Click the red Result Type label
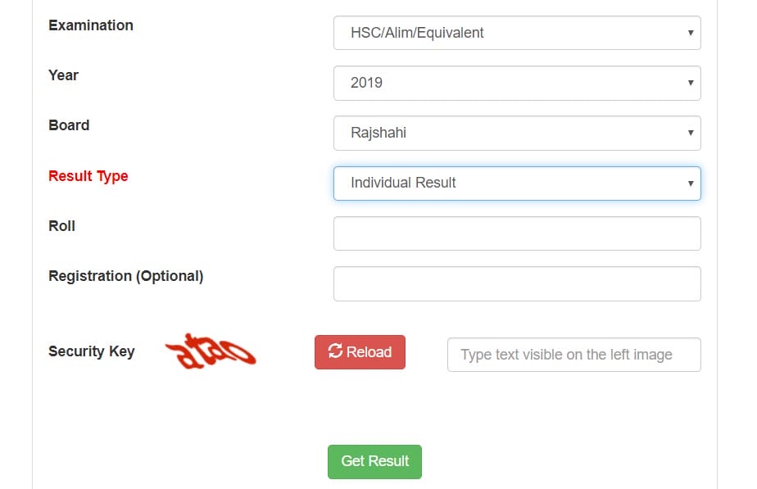Screen dimensions: 757x489 point(88,176)
